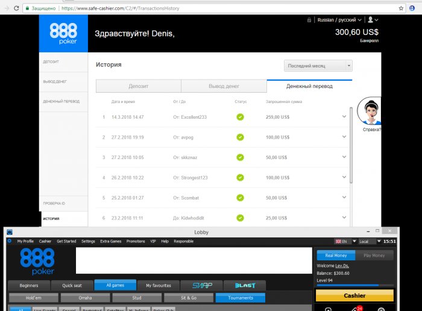Click the lock icon beside language selector
Screen dimensions: 422x311
309,20
